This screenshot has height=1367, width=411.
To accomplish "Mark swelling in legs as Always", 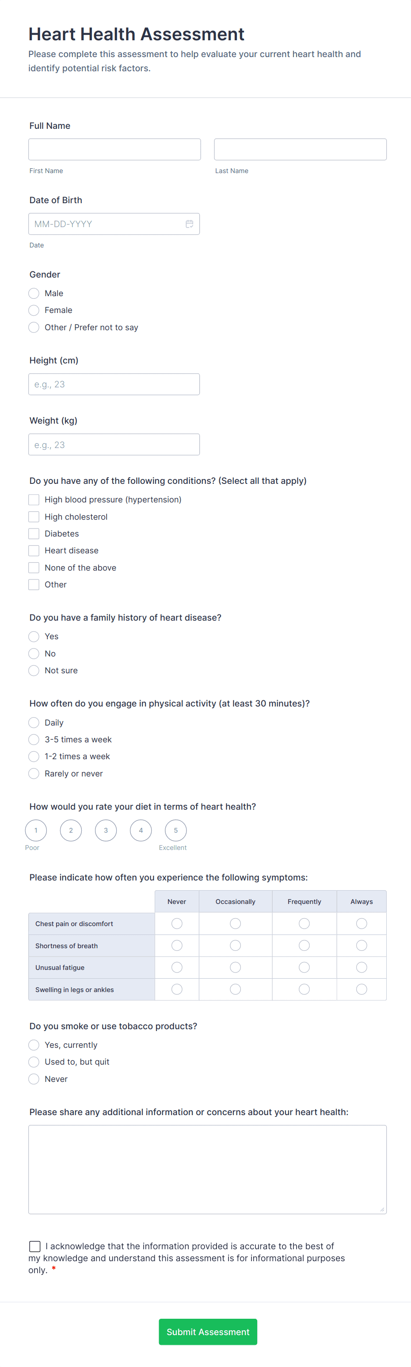I will (x=361, y=989).
